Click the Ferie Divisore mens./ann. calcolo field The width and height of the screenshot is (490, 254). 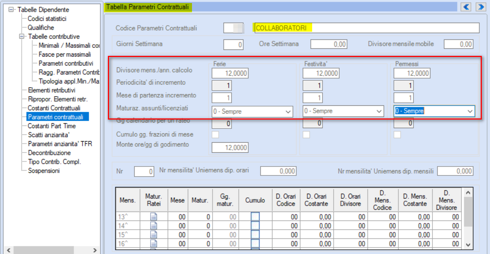click(230, 73)
